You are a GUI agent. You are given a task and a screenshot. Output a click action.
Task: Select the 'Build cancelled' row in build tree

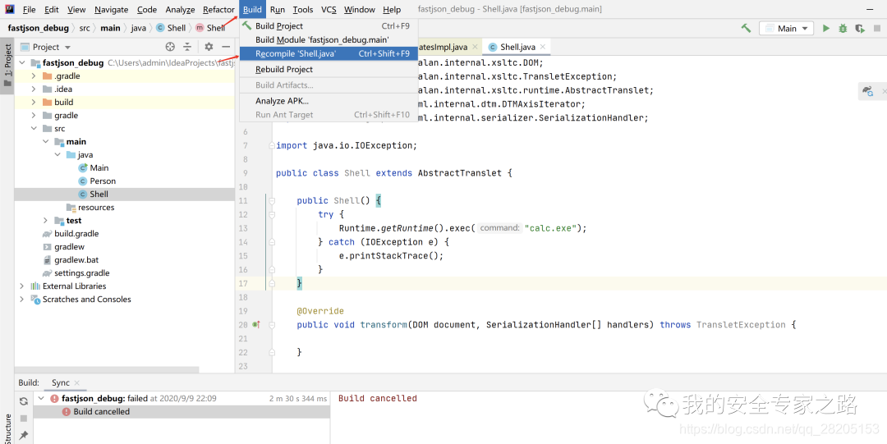pos(182,412)
